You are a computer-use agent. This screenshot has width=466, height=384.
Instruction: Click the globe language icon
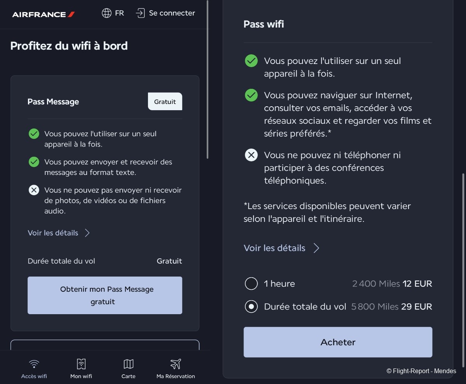click(106, 13)
